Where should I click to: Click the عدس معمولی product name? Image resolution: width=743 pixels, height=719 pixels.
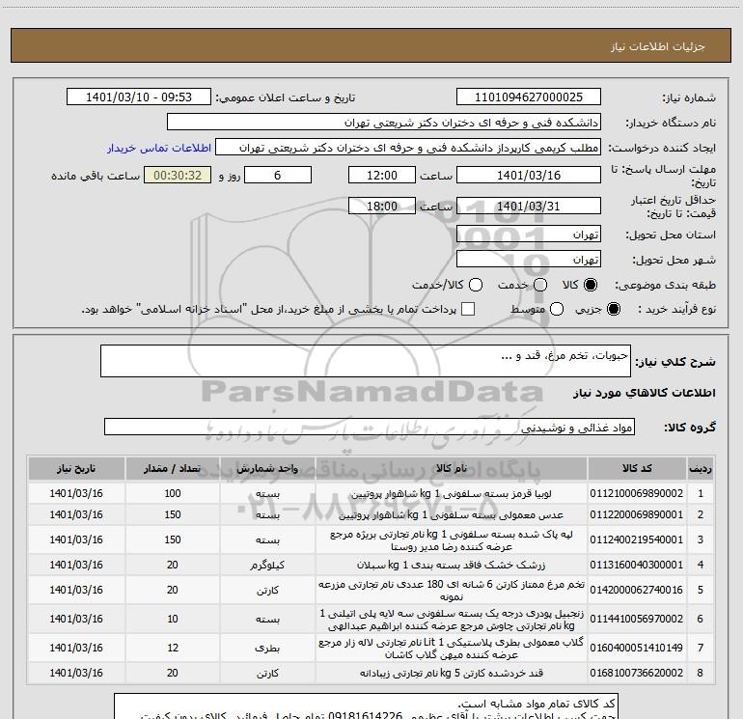[x=452, y=515]
